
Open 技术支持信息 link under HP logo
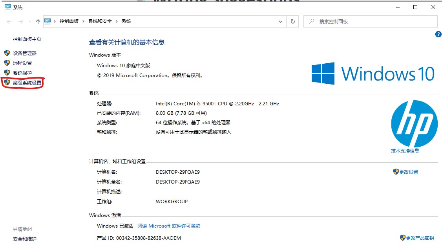pos(405,151)
